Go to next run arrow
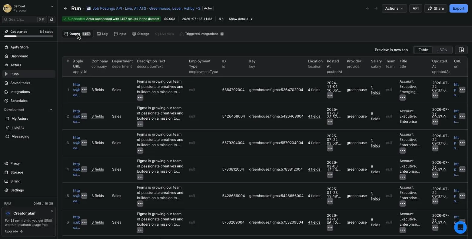 (376, 8)
